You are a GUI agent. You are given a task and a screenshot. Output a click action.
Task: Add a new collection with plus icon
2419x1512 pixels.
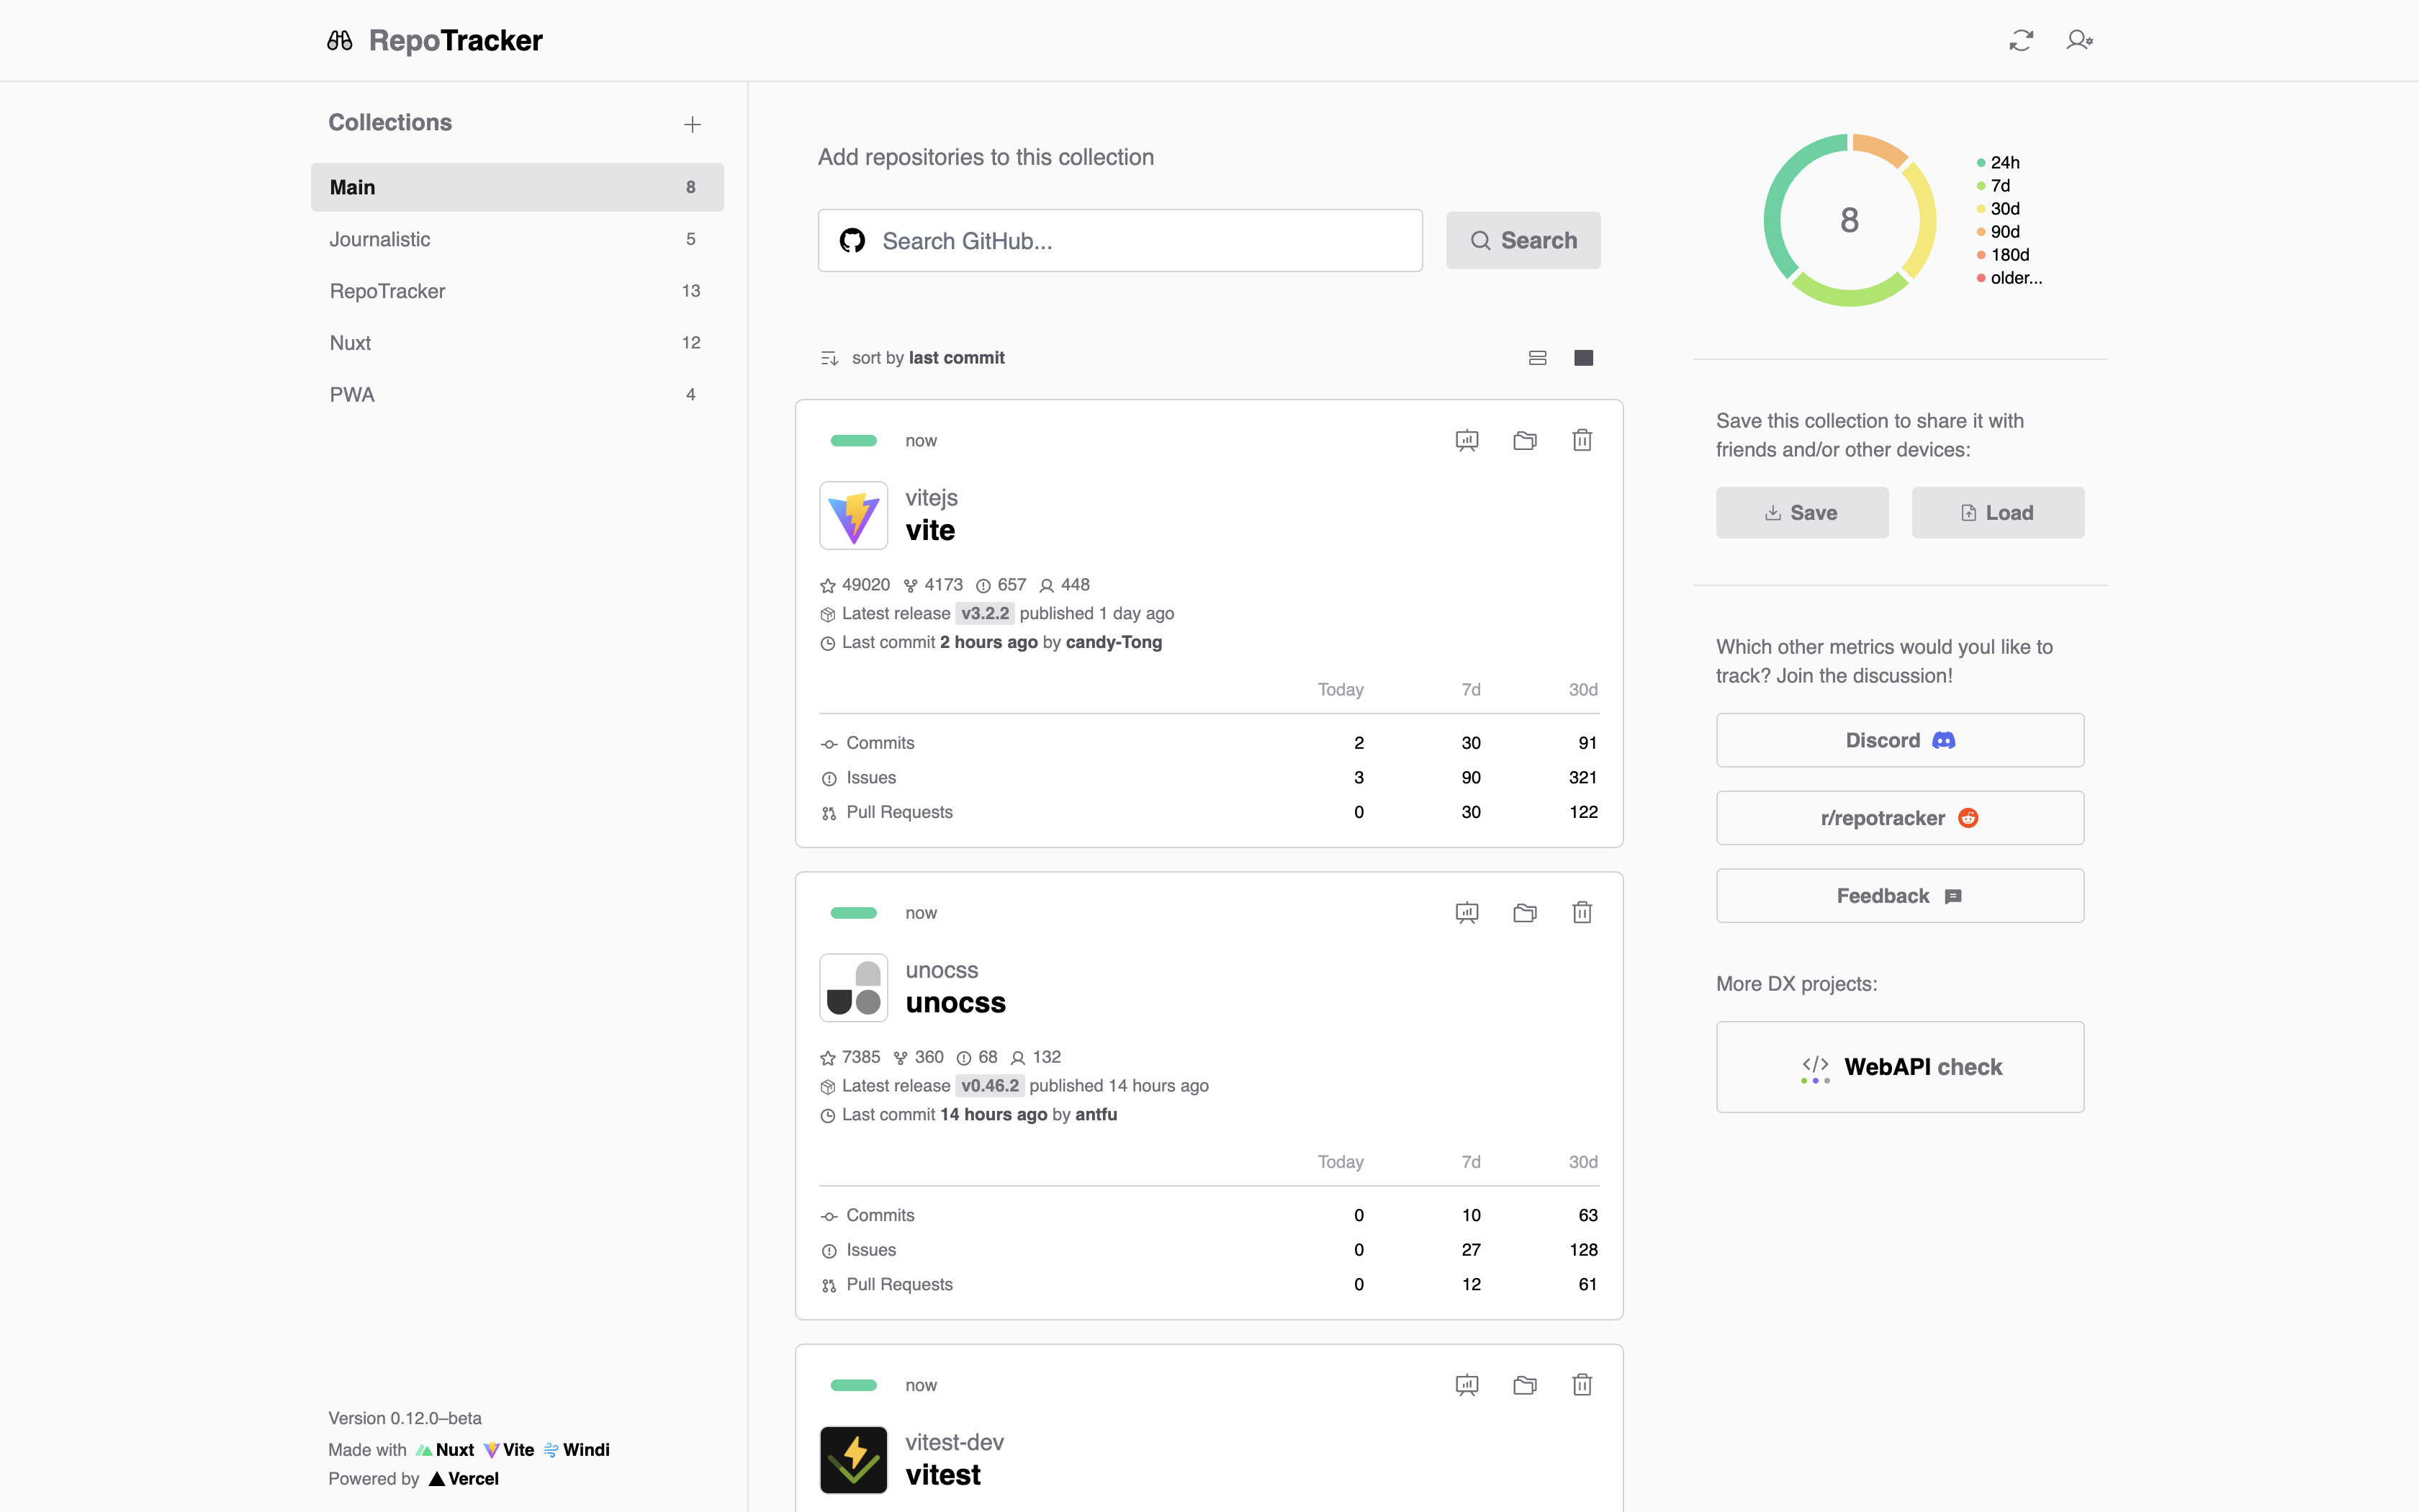pyautogui.click(x=692, y=124)
